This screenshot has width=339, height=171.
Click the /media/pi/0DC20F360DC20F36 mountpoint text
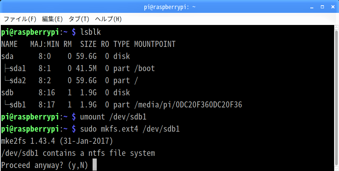click(x=188, y=105)
